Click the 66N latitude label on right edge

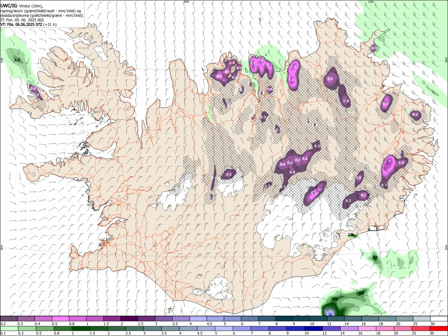tap(446, 61)
